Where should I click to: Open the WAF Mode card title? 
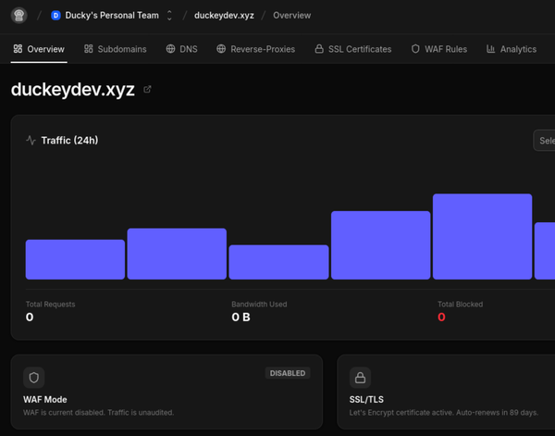(x=45, y=400)
